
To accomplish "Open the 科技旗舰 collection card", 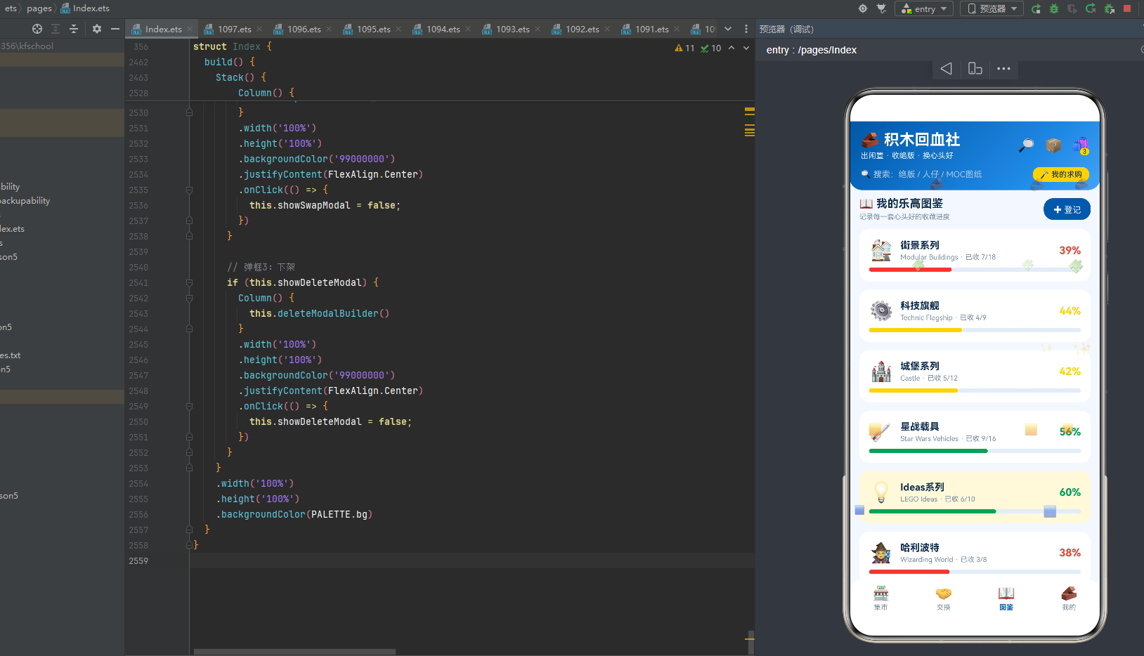I will pyautogui.click(x=975, y=315).
